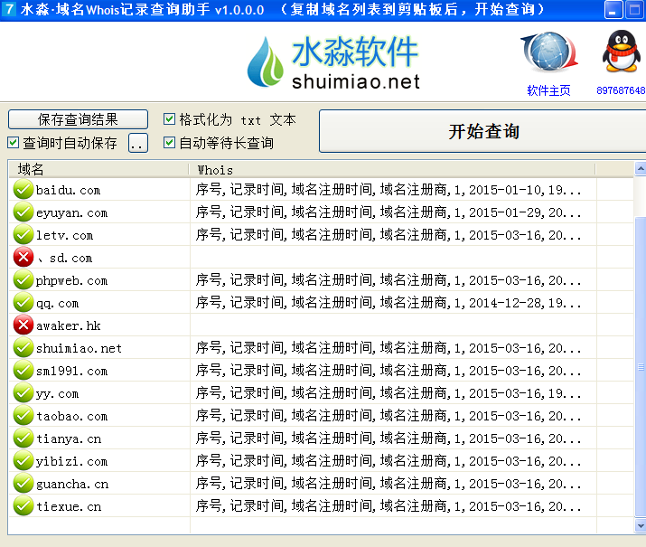Click the app icon in the title bar
This screenshot has width=646, height=547.
8,9
